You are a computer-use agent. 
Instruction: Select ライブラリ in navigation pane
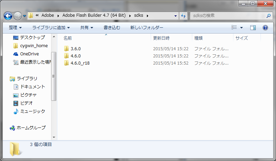[27, 79]
